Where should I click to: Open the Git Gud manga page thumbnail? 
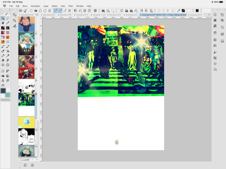coord(26,136)
